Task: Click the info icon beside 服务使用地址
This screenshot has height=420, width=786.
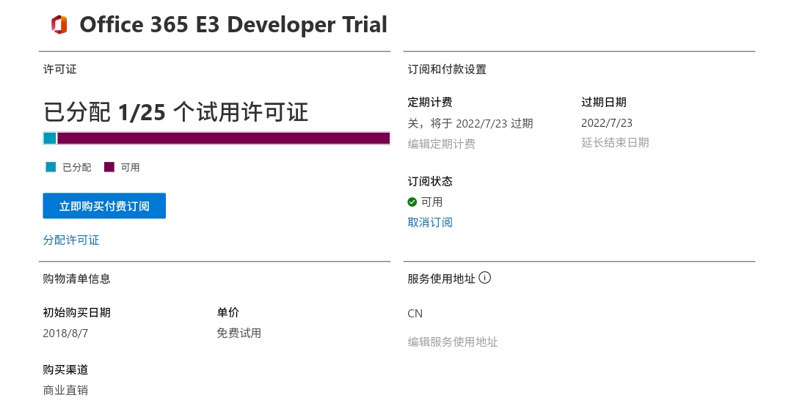Action: 484,279
